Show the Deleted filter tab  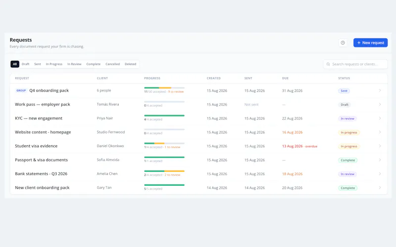130,64
